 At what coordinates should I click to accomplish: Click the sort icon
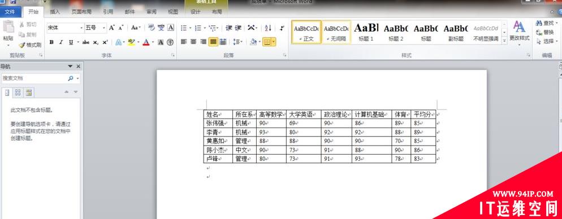coord(268,28)
